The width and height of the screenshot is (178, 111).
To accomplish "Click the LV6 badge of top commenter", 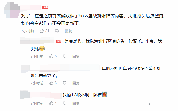I will click(45, 7).
